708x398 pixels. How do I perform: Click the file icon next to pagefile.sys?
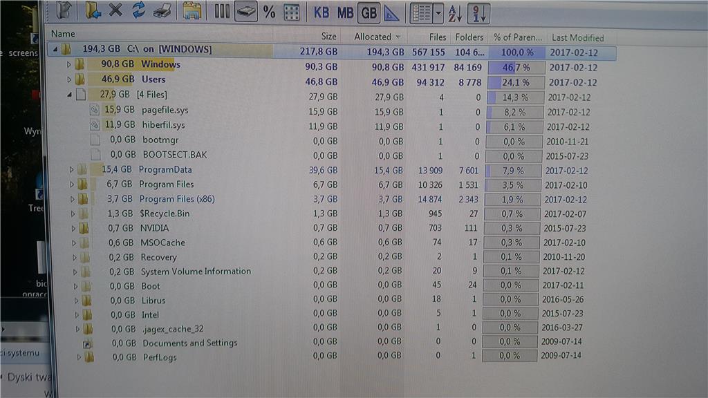[94, 110]
